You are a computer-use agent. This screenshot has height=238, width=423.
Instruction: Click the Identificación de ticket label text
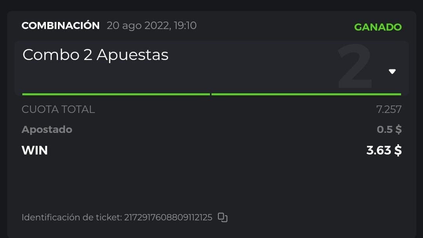pyautogui.click(x=72, y=217)
